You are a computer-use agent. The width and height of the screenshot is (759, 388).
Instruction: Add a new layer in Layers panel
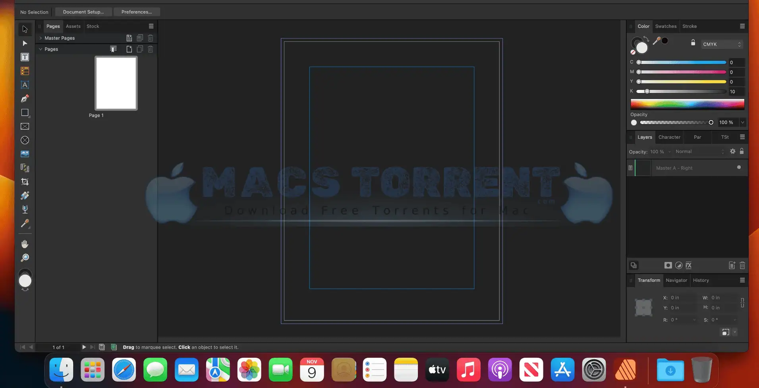pyautogui.click(x=732, y=266)
